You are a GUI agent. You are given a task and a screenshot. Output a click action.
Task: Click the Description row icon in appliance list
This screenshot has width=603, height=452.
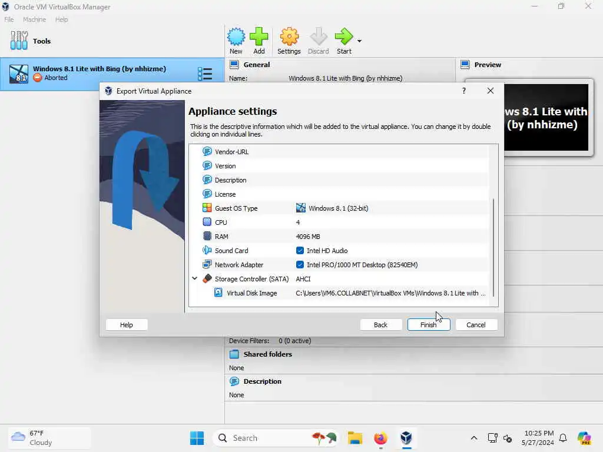point(207,180)
